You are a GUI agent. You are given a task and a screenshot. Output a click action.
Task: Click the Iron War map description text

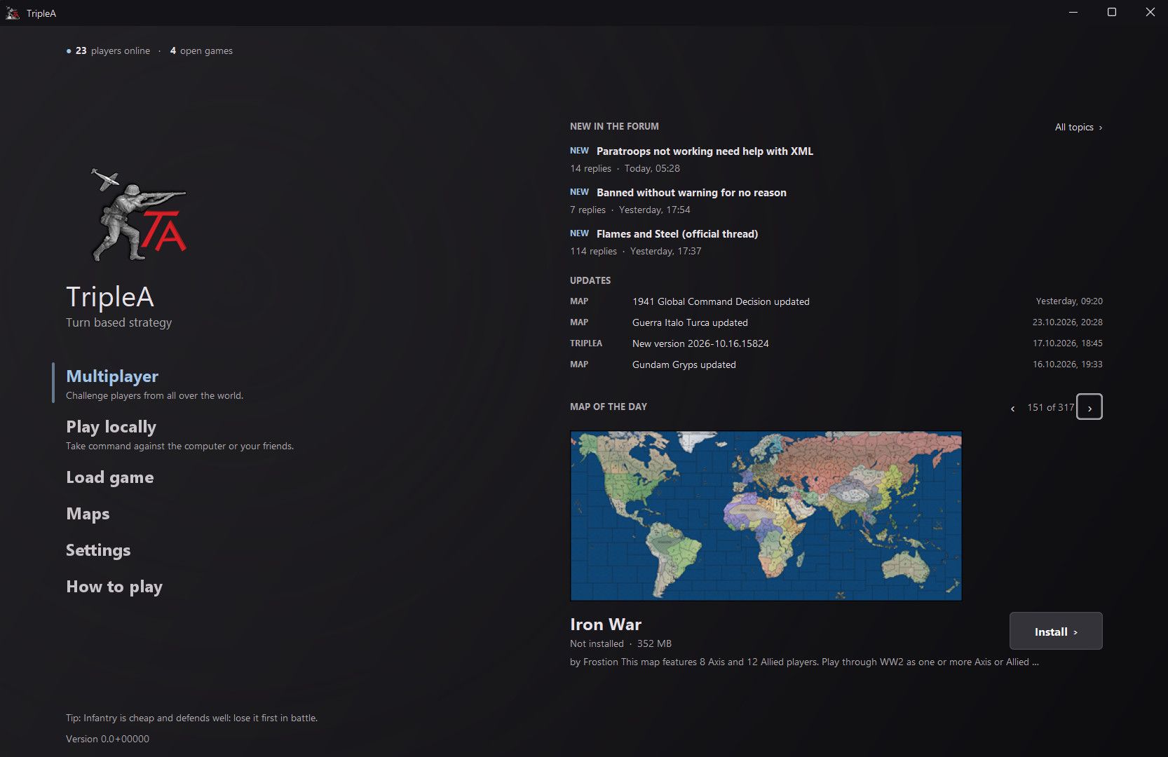[804, 662]
